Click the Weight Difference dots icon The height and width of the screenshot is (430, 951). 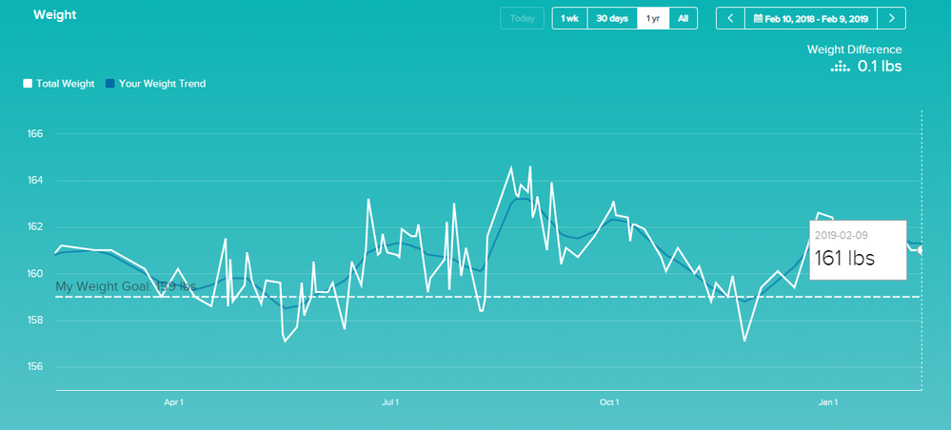click(x=839, y=67)
